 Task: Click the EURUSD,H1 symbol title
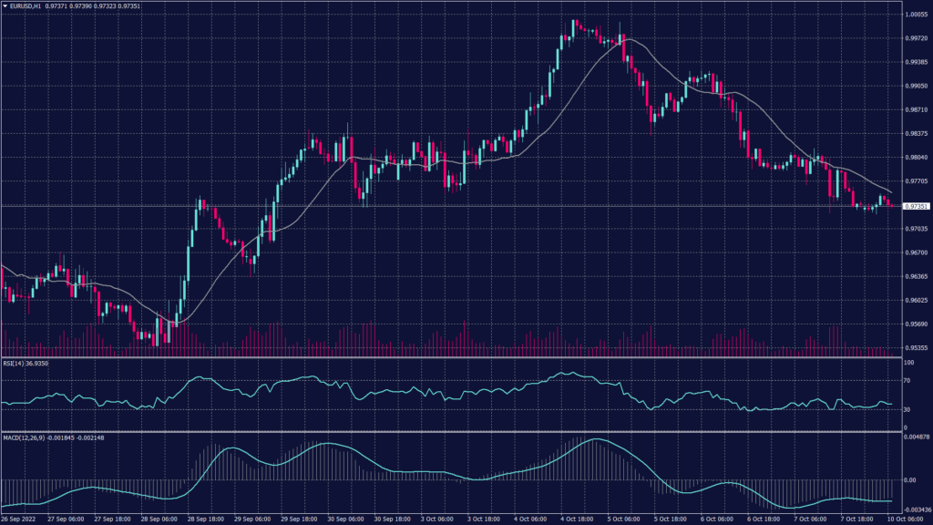point(25,5)
